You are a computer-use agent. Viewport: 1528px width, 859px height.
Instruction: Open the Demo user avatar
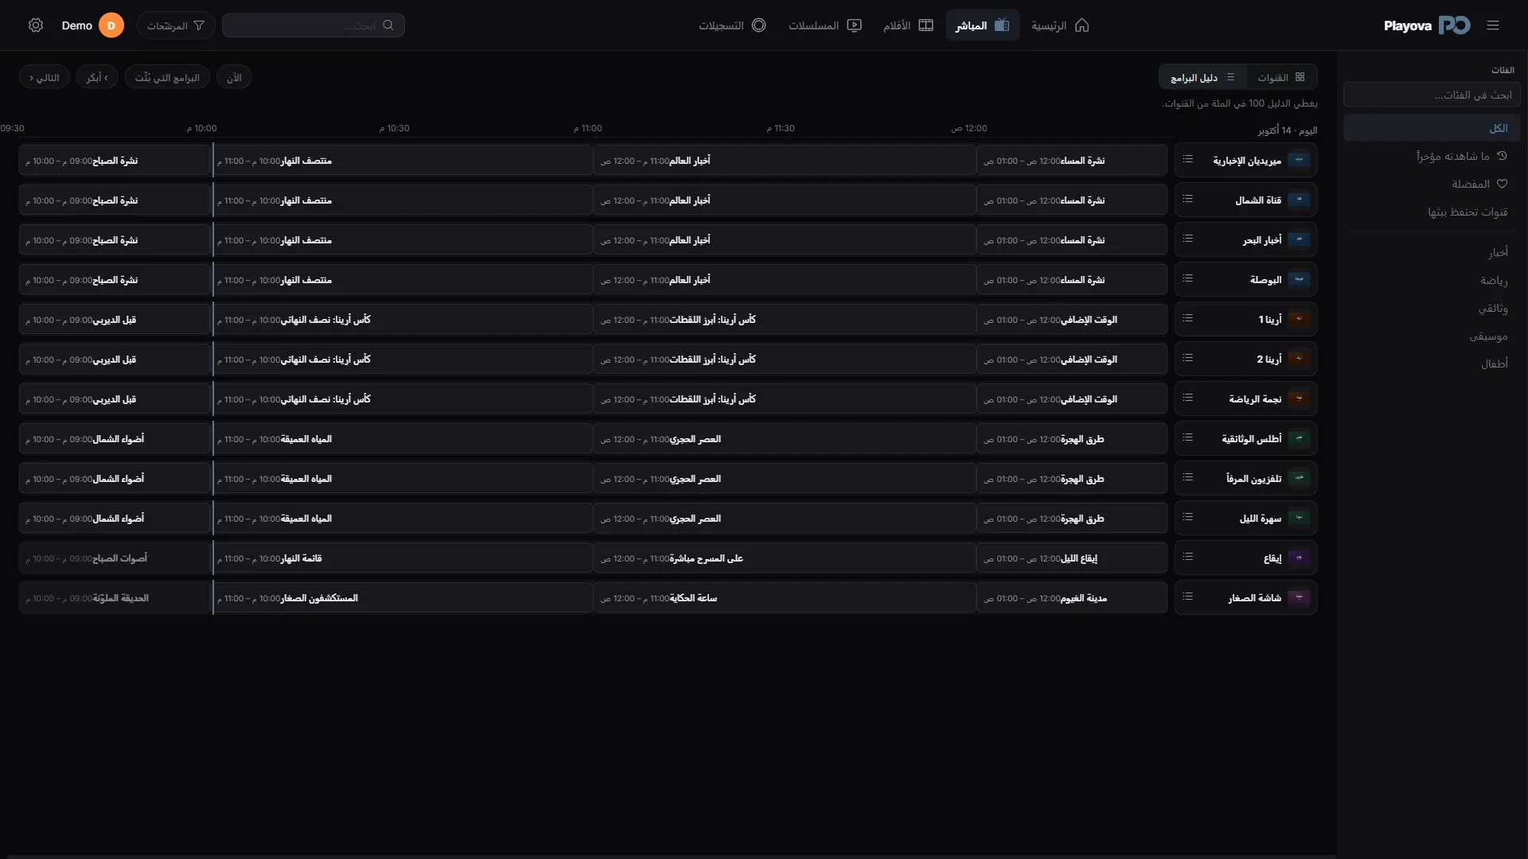[x=111, y=25]
